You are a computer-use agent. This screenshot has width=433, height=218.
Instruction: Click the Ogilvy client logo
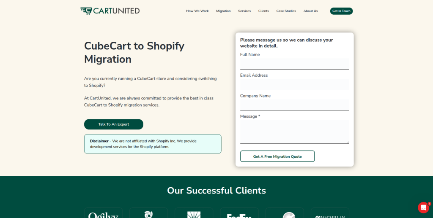pyautogui.click(x=103, y=214)
